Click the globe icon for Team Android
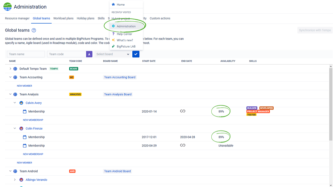Screen dimensions: 333x187 pyautogui.click(x=15, y=171)
